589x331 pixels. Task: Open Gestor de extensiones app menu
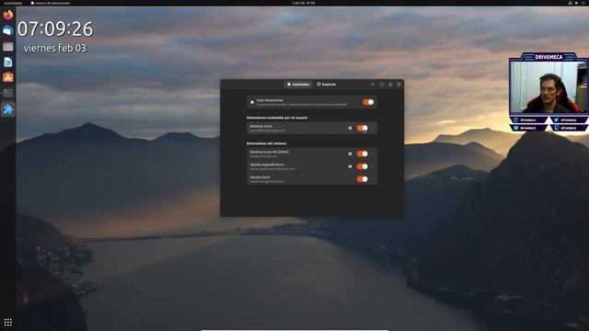[51, 3]
